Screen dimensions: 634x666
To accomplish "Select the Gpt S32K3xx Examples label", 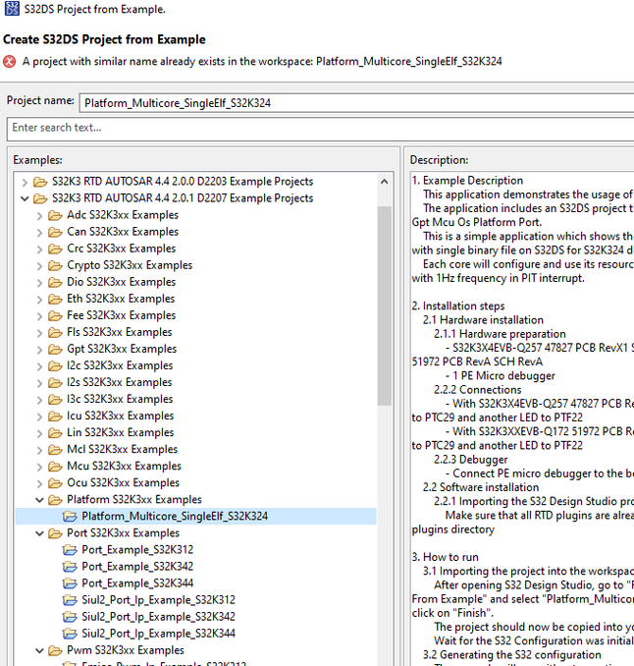I will [x=122, y=349].
